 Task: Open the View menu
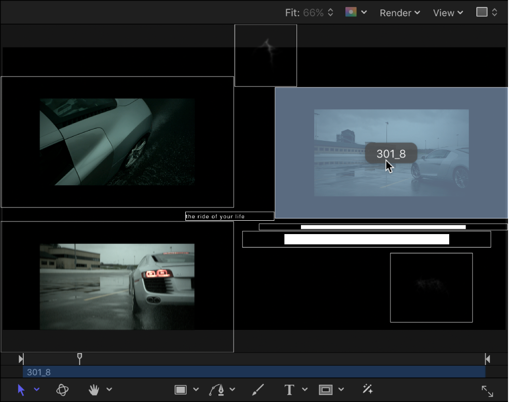447,13
